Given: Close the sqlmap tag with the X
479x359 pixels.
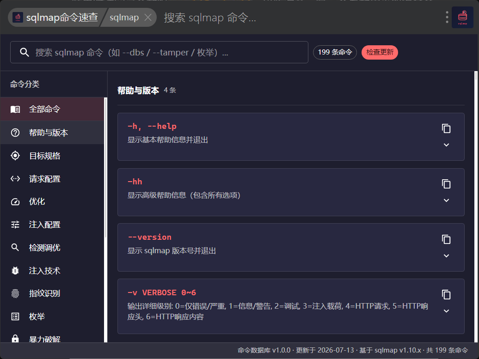Looking at the screenshot, I should pyautogui.click(x=148, y=18).
